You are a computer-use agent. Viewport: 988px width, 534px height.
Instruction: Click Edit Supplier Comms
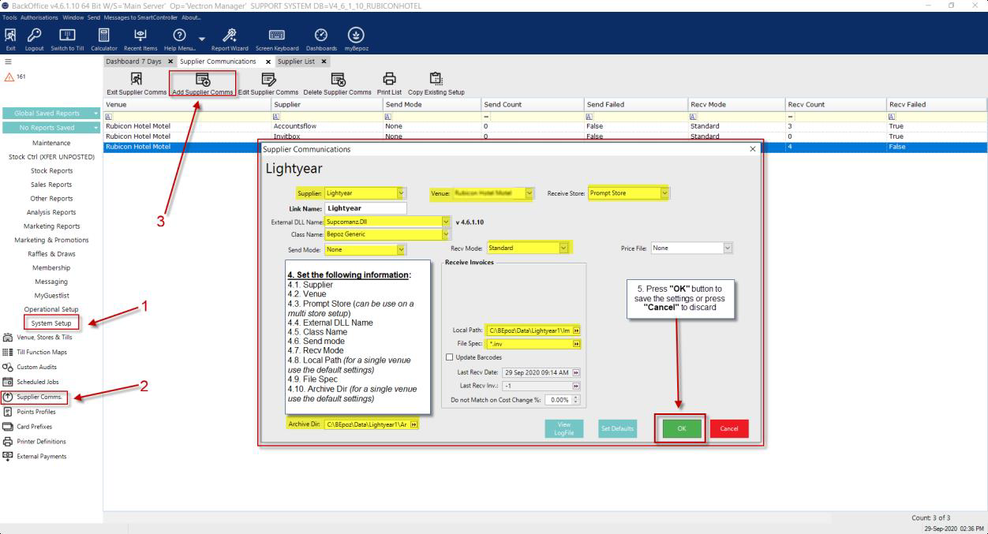268,83
